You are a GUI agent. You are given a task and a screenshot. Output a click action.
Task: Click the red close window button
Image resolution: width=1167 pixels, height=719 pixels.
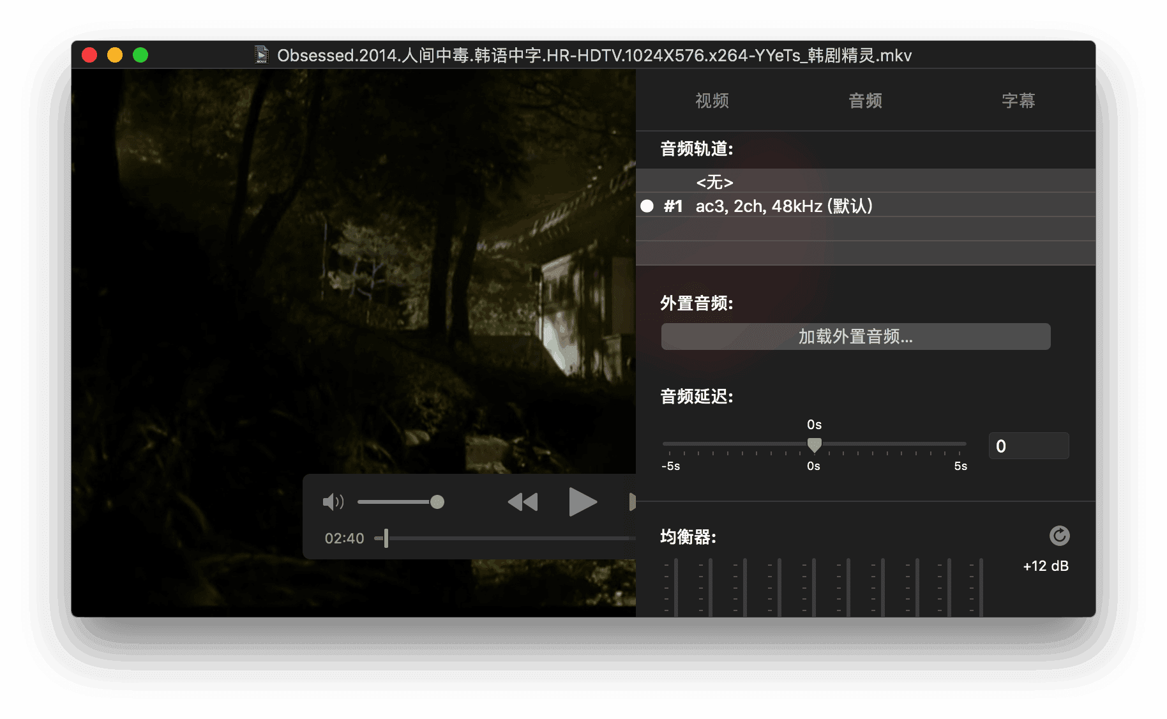pos(89,56)
